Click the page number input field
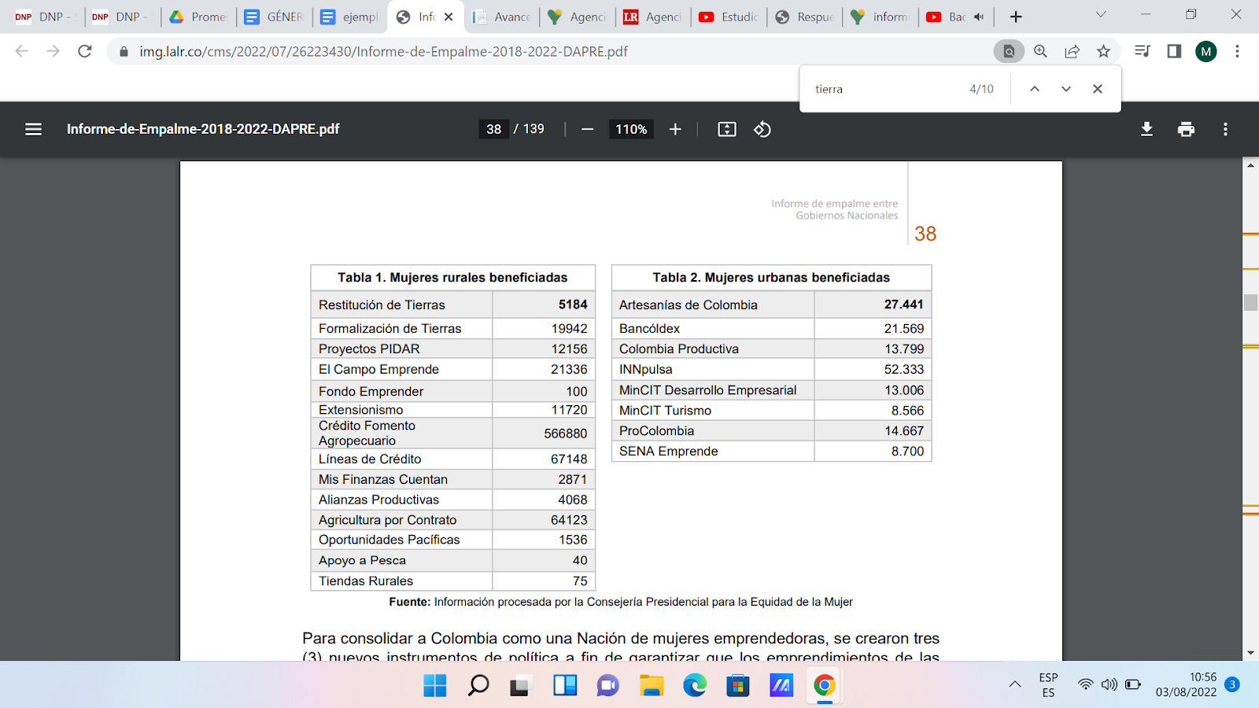Image resolution: width=1259 pixels, height=708 pixels. point(494,129)
